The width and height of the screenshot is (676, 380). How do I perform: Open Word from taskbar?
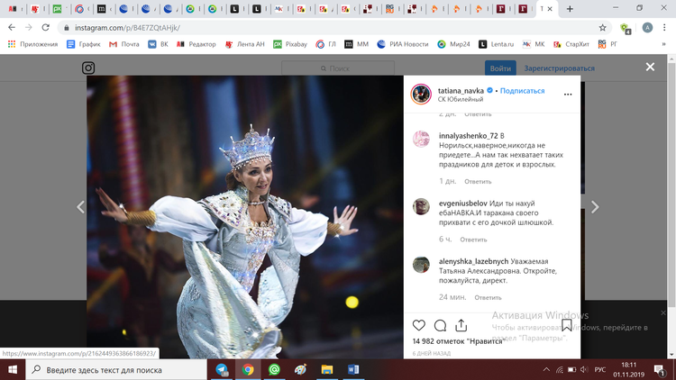point(353,370)
